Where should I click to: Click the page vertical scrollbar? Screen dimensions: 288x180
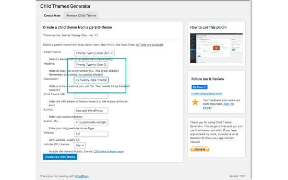251,90
